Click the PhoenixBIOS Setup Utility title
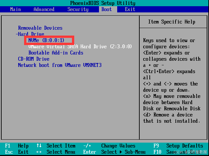 pyautogui.click(x=103, y=3)
